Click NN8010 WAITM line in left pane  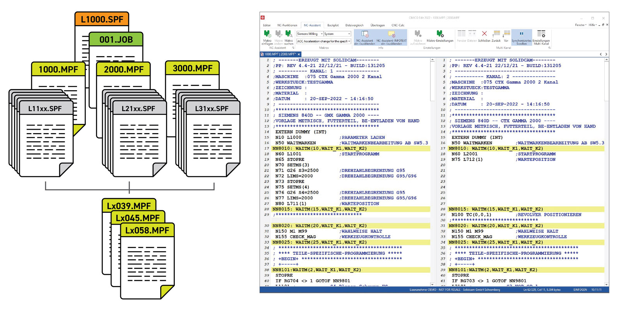coord(351,148)
